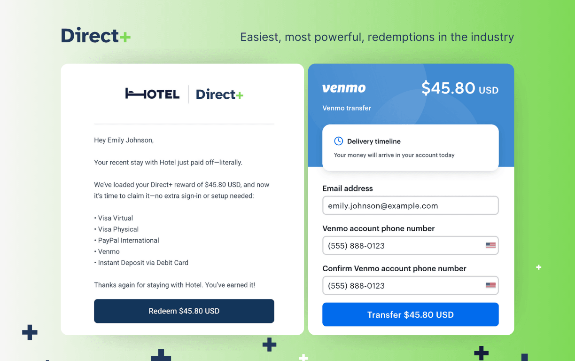
Task: Click the $45.80 USD amount on the blue banner
Action: 459,88
